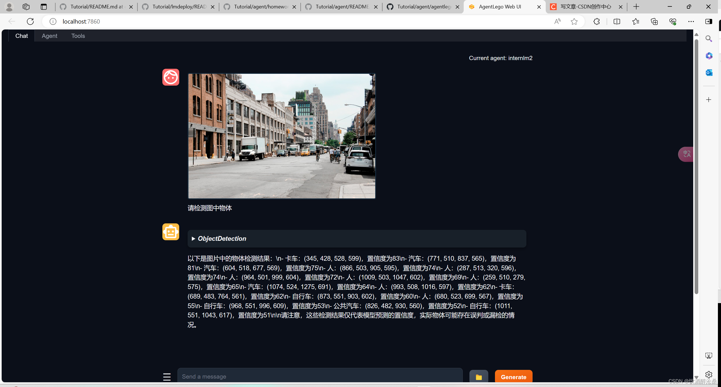
Task: Expand the ObjectDetection disclosure triangle
Action: click(x=193, y=239)
